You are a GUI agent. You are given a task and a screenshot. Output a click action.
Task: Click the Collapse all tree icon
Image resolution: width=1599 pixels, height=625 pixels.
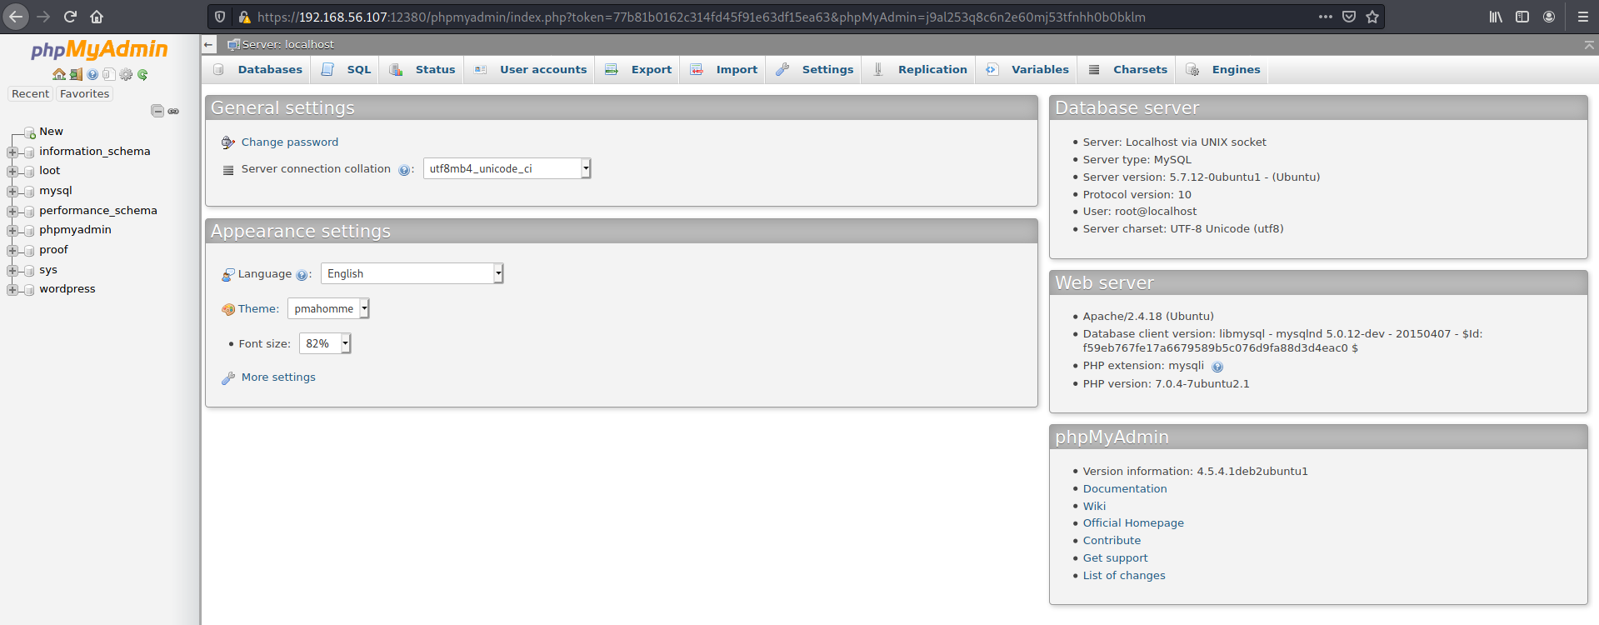click(157, 111)
